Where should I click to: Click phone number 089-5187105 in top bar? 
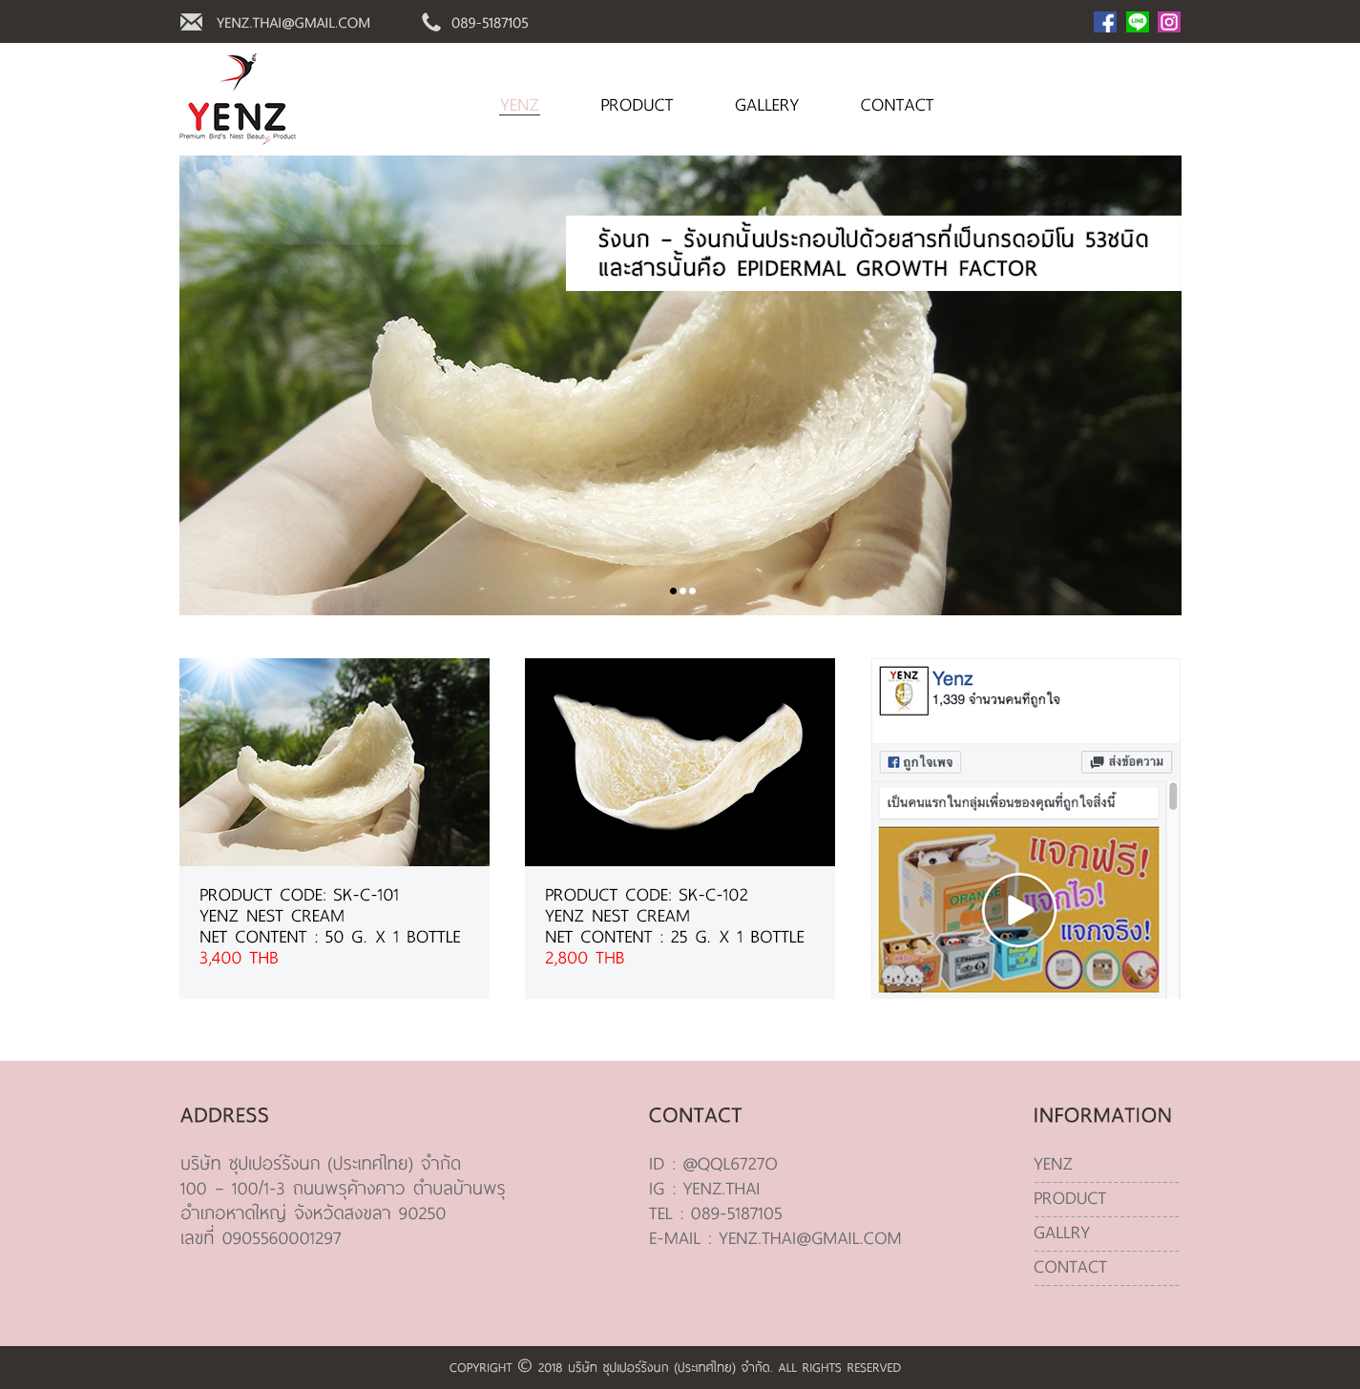(490, 23)
